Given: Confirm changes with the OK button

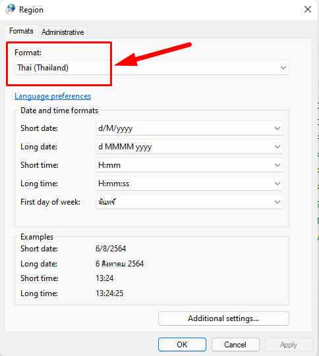Looking at the screenshot, I should pos(182,344).
